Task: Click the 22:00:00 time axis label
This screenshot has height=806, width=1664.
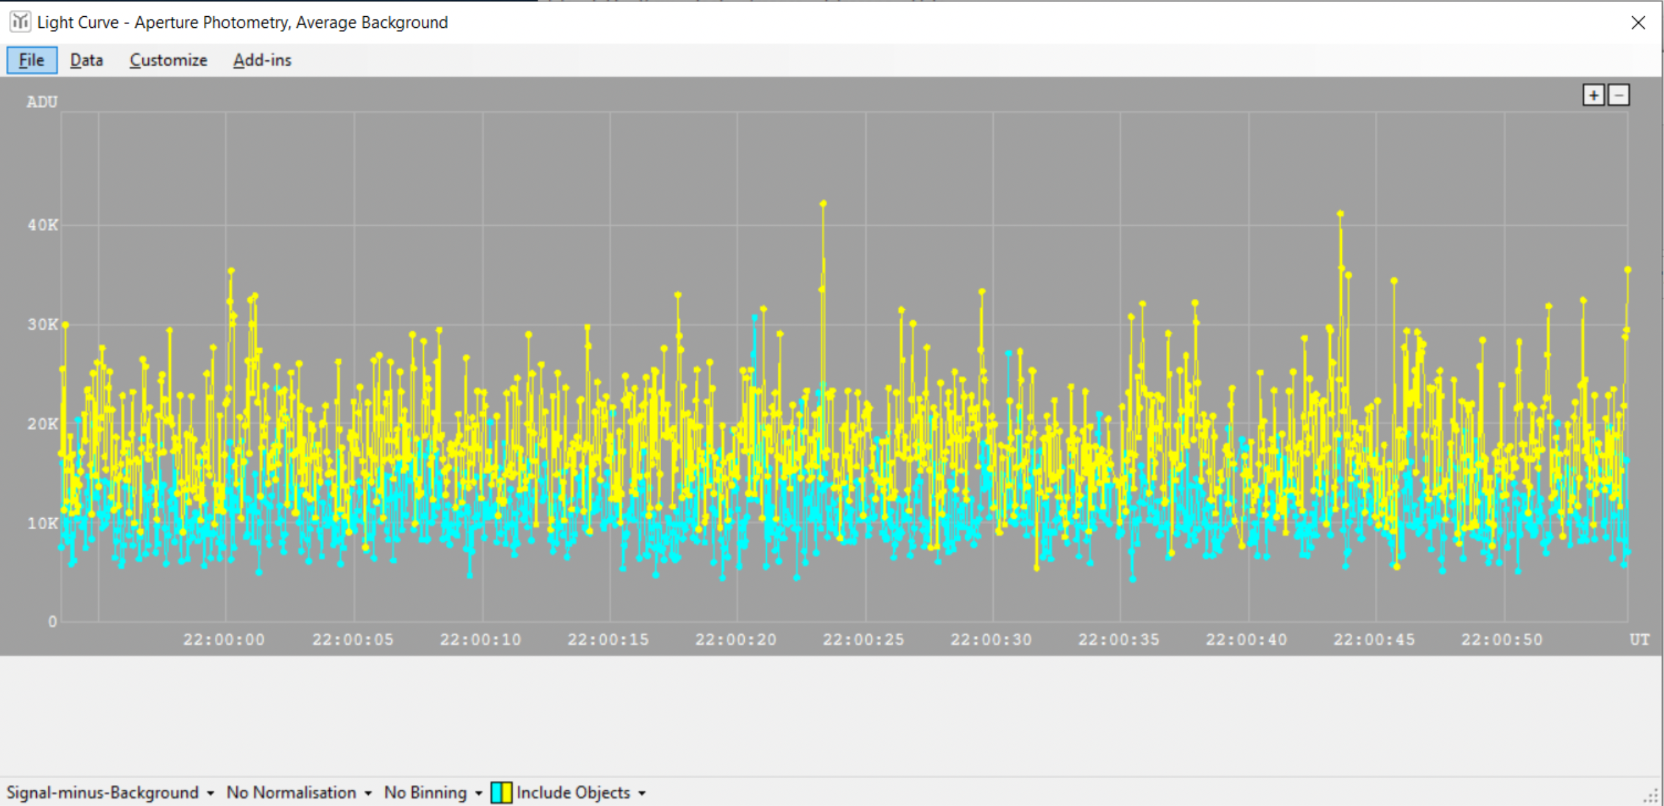Action: point(224,640)
